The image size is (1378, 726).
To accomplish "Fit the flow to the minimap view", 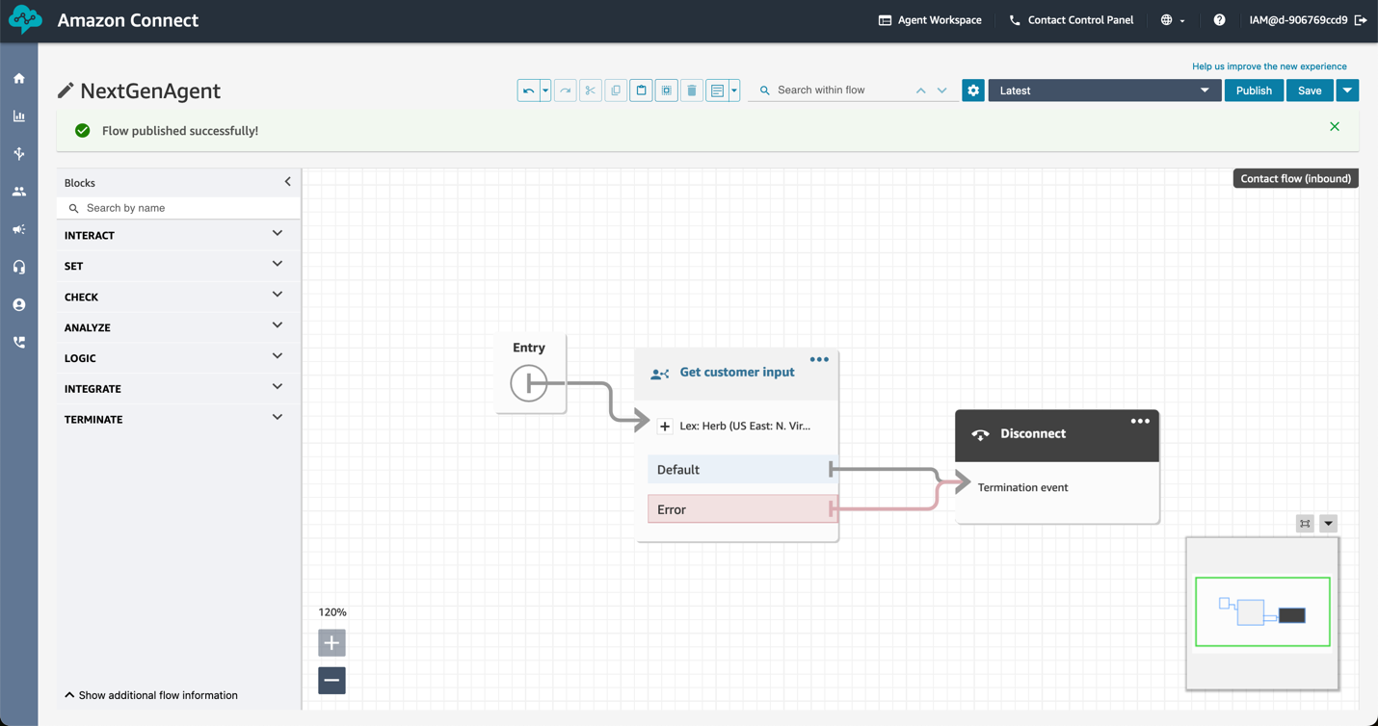I will (1305, 524).
